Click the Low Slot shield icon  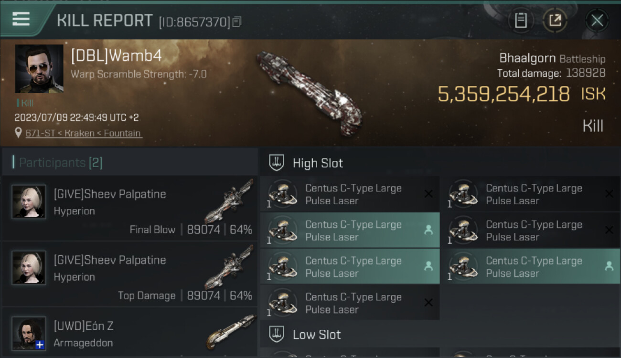(277, 334)
